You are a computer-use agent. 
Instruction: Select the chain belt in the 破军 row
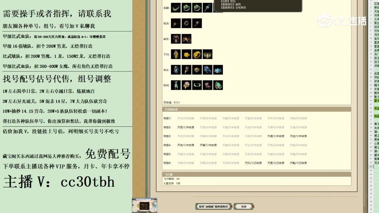[186, 39]
